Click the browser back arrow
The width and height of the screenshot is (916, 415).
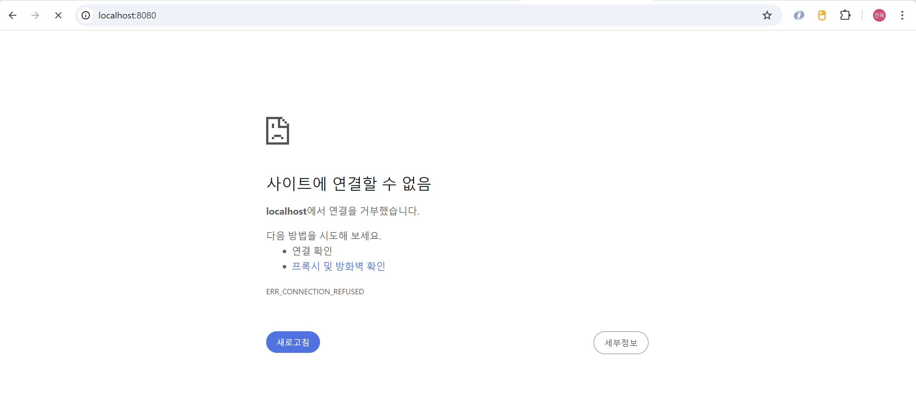[13, 15]
